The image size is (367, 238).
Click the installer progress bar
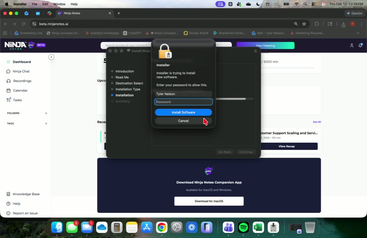235,99
